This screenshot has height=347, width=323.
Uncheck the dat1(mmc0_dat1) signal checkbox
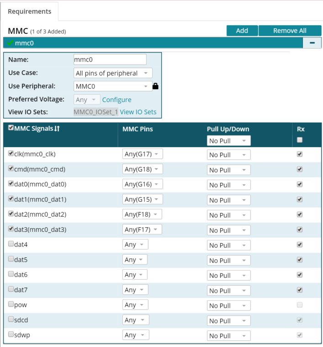pyautogui.click(x=11, y=198)
